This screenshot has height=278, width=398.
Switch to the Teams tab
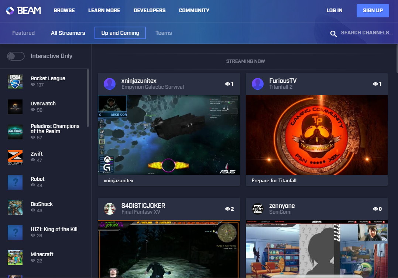(164, 33)
